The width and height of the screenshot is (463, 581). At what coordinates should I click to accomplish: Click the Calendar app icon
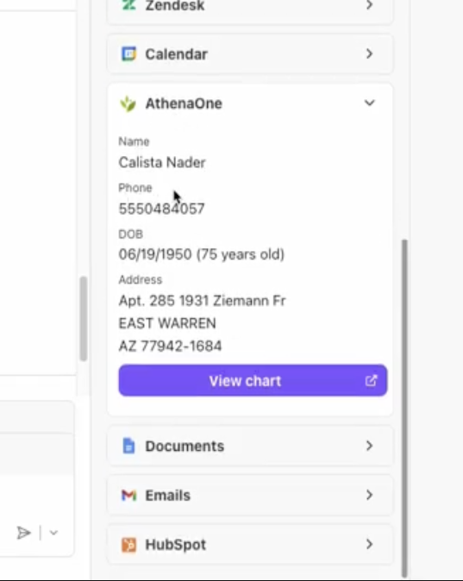128,54
